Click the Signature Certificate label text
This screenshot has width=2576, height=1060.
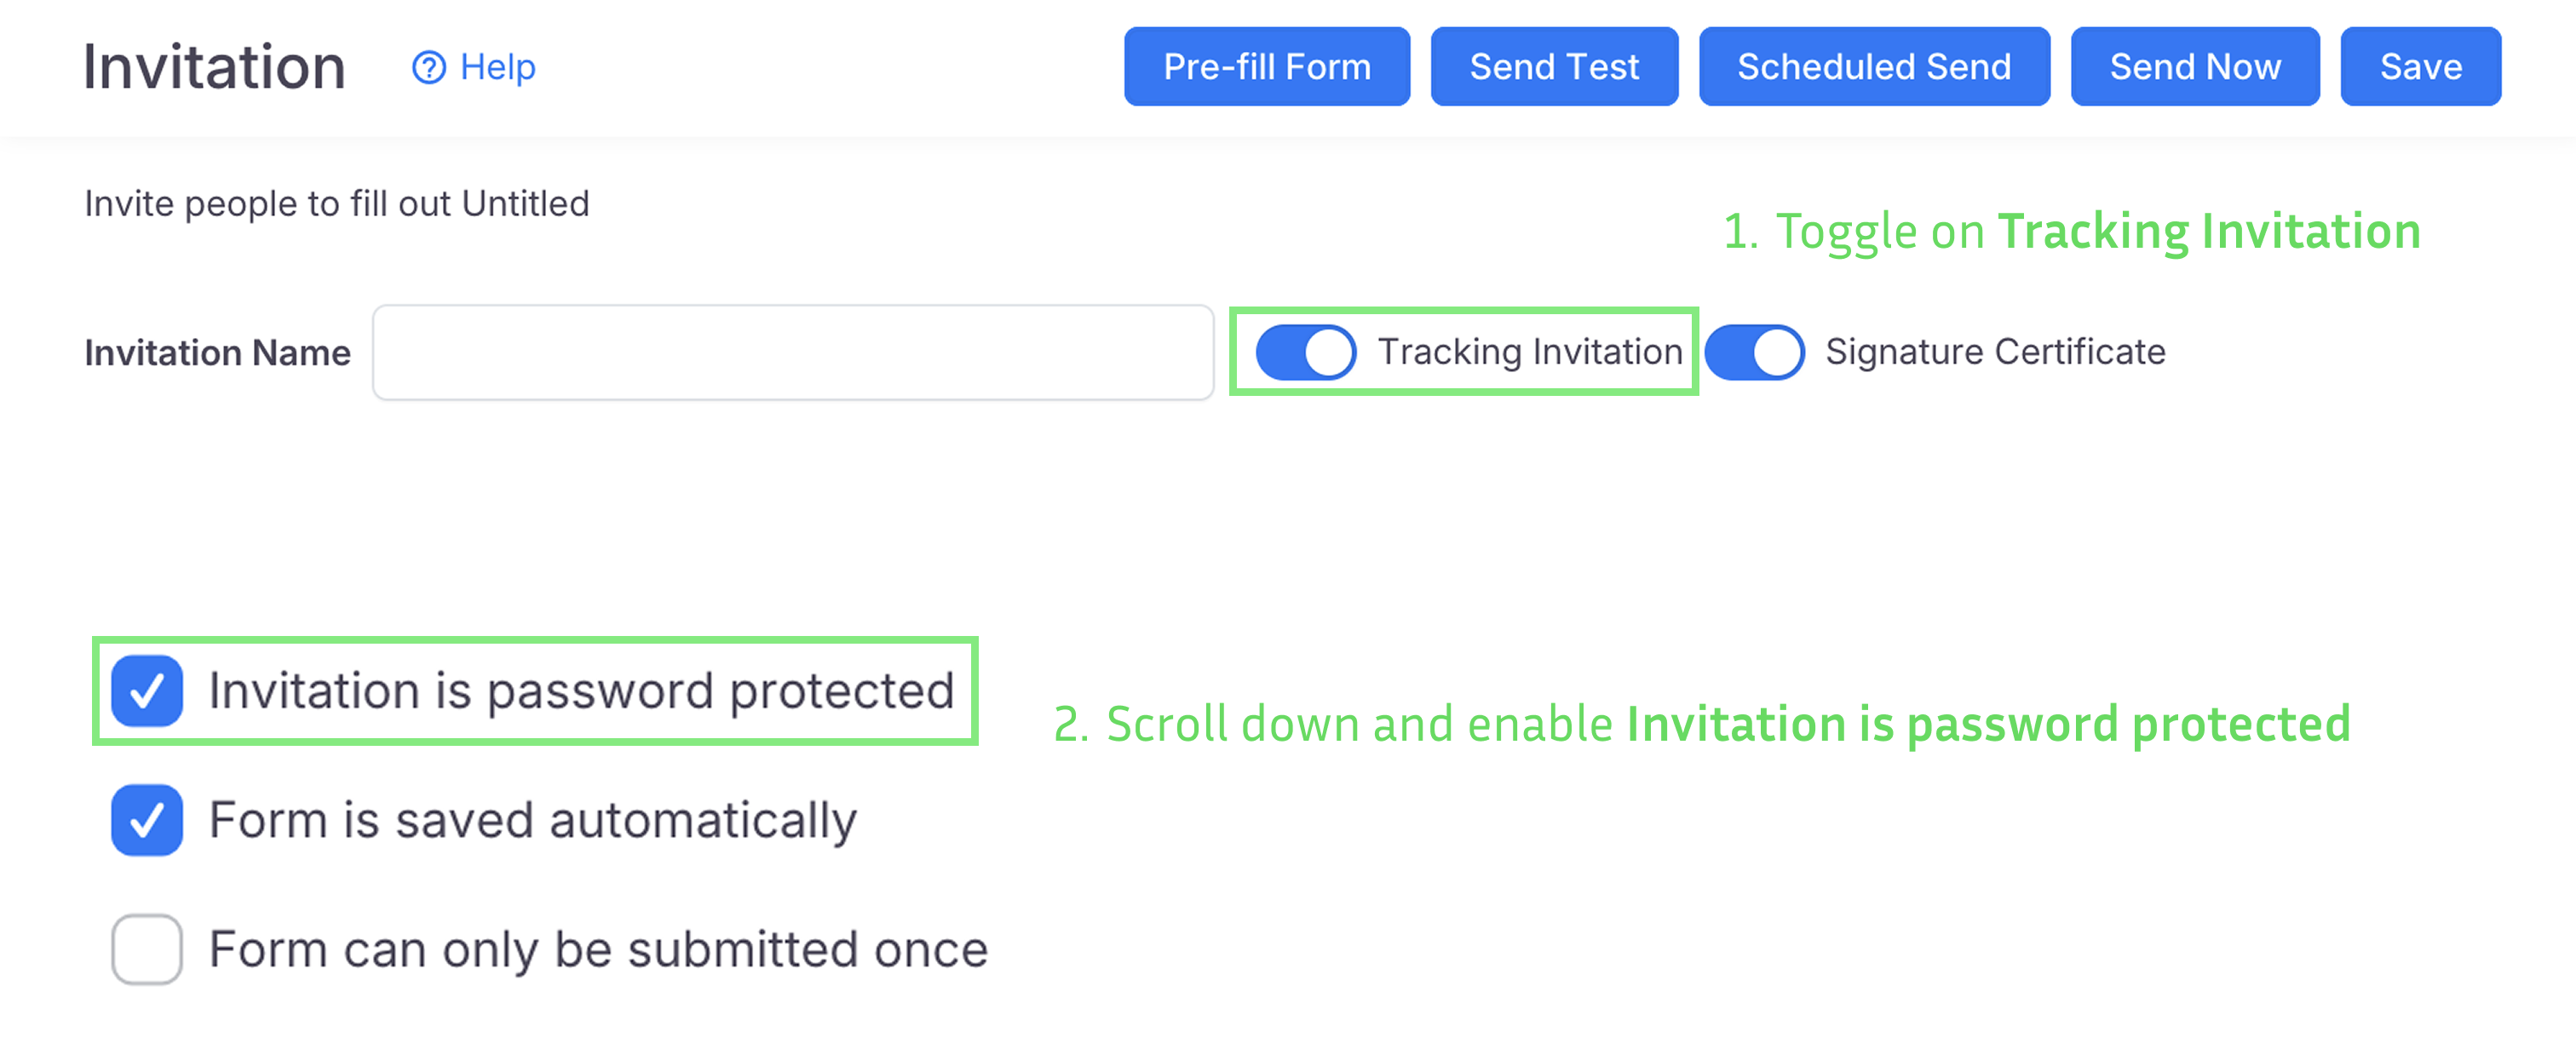(1995, 352)
